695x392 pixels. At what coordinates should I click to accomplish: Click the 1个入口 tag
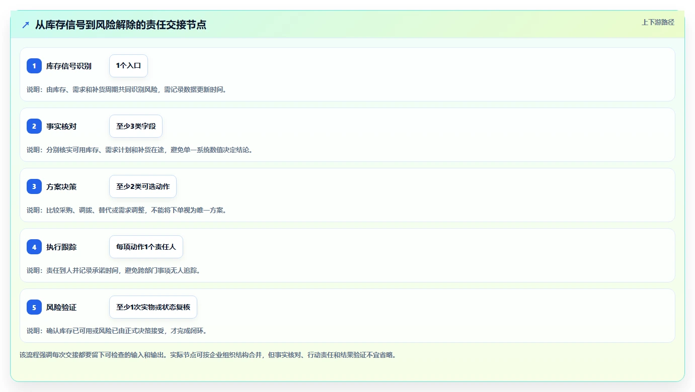tap(128, 66)
